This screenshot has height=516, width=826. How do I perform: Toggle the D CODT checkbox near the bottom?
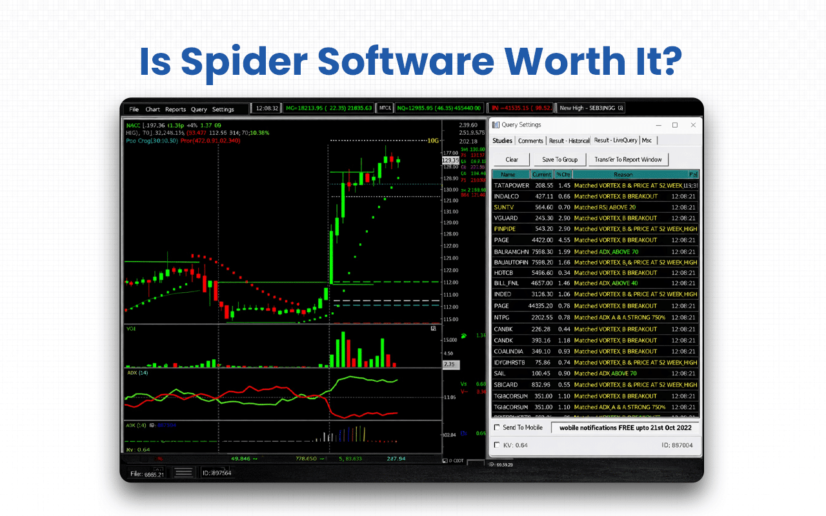(446, 461)
